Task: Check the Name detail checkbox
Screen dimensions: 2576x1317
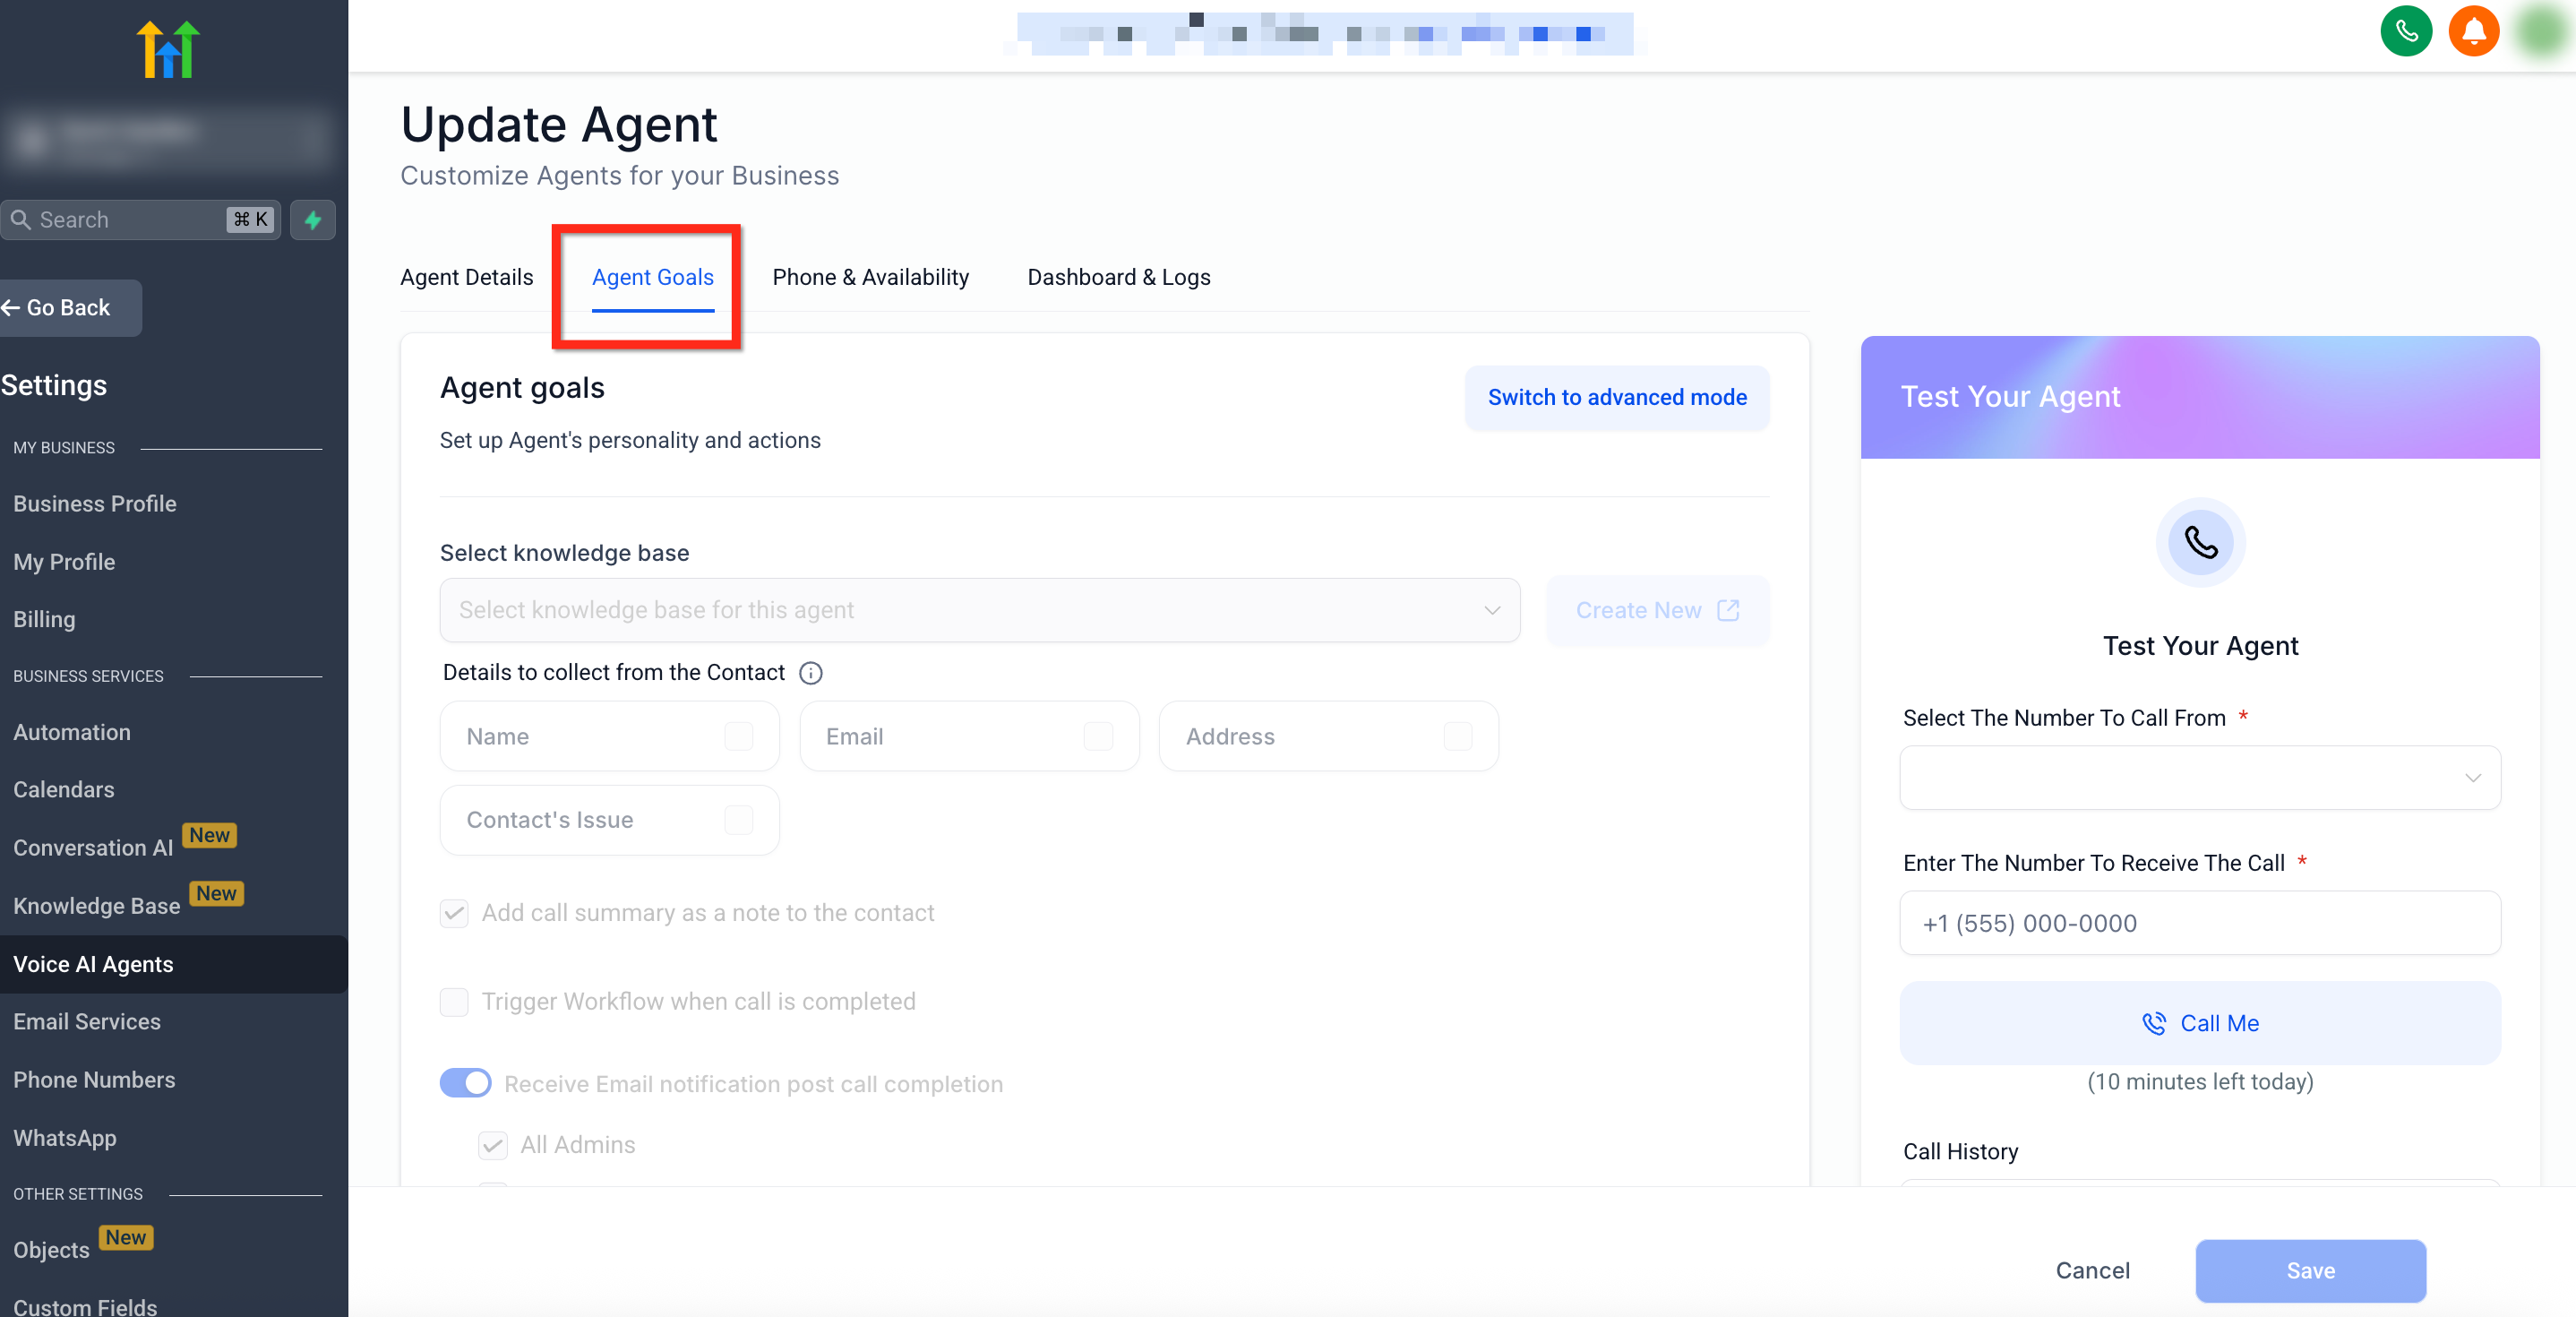Action: pos(738,736)
